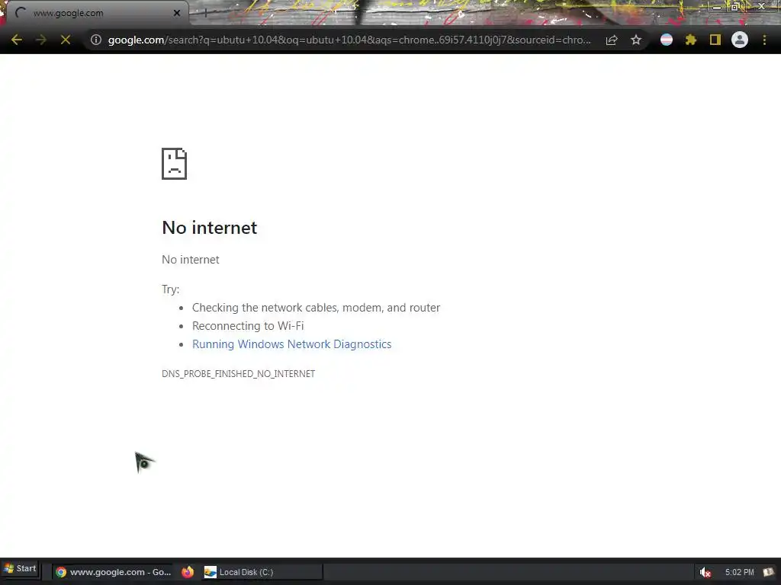The height and width of the screenshot is (585, 781).
Task: Minimize the Chrome window
Action: (x=717, y=7)
